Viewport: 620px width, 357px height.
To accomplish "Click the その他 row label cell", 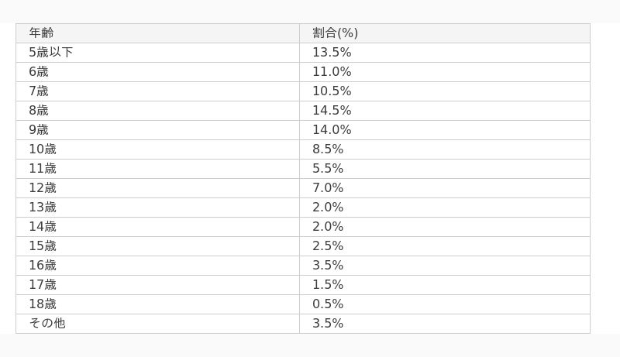I will [47, 324].
